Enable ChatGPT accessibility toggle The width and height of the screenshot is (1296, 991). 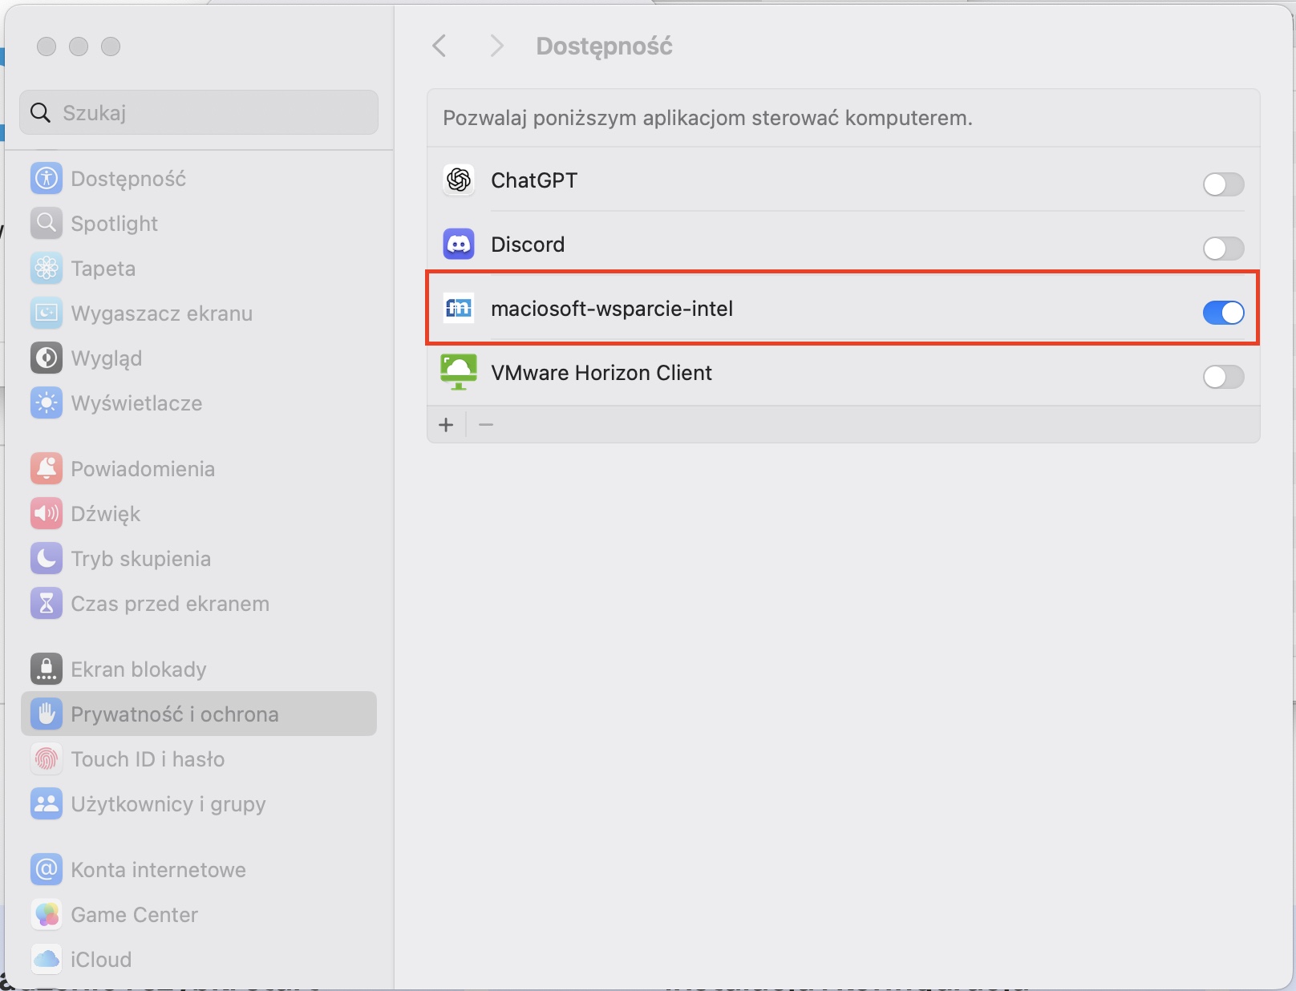(1223, 184)
